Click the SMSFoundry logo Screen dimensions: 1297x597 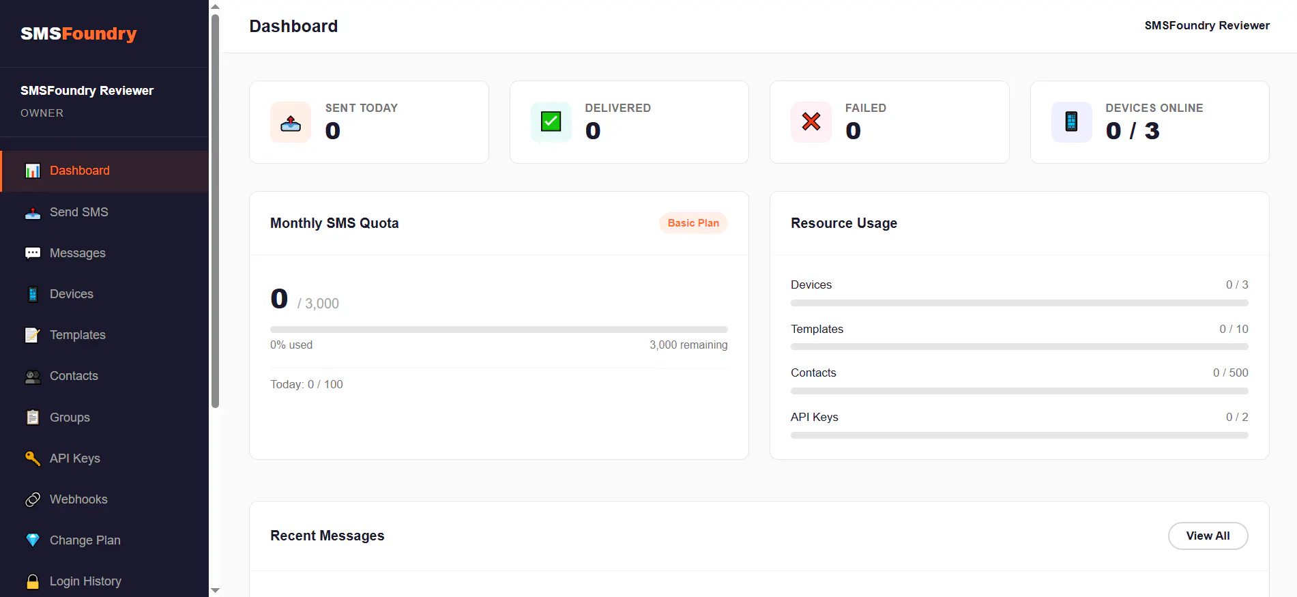click(x=78, y=33)
